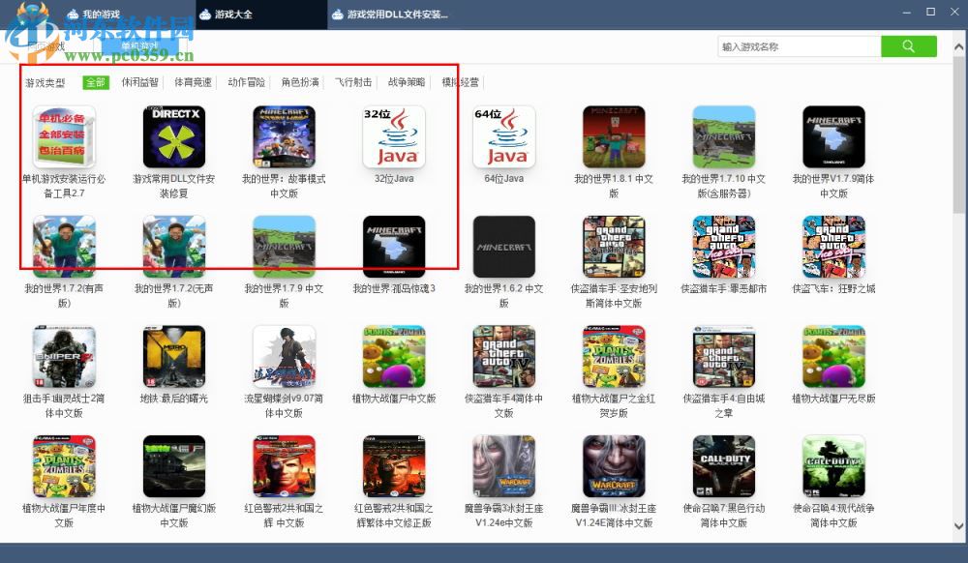Select the 单机游戏 sub-tab
Image resolution: width=968 pixels, height=563 pixels.
point(140,46)
